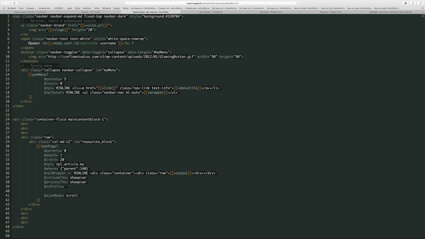The height and width of the screenshot is (239, 425).
Task: Open the Top Sites grid icon in bookmarks bar
Action: point(5,8)
